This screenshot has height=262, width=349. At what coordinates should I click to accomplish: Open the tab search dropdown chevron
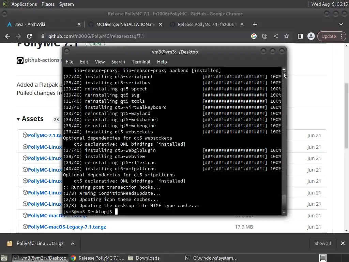click(x=341, y=24)
